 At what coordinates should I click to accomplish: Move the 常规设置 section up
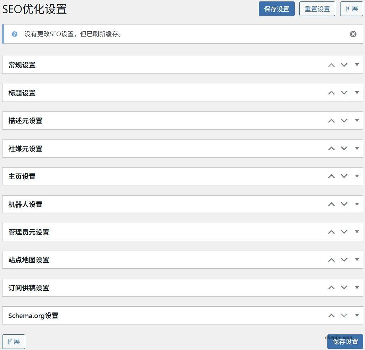[331, 65]
